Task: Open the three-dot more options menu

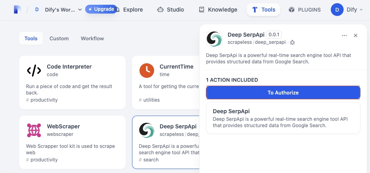Action: [344, 35]
